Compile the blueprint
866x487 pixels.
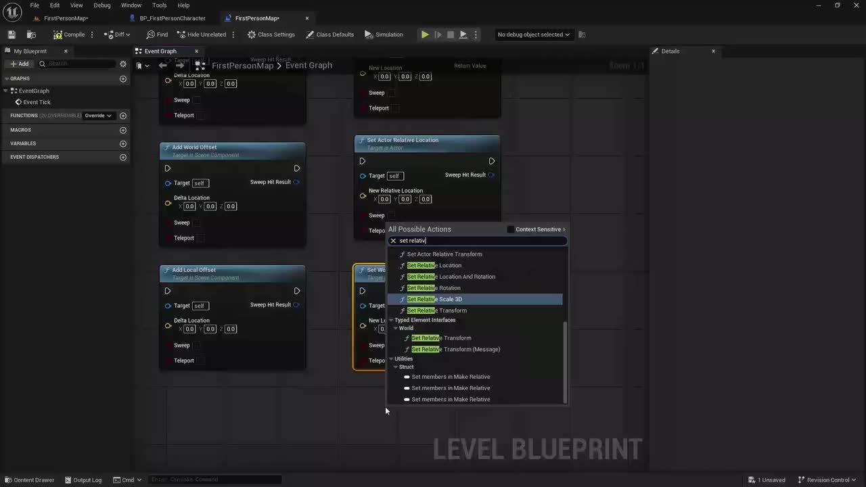pos(69,34)
